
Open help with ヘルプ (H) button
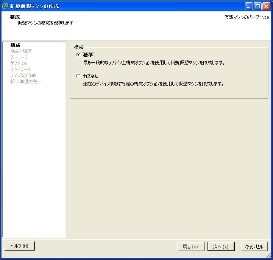20,246
